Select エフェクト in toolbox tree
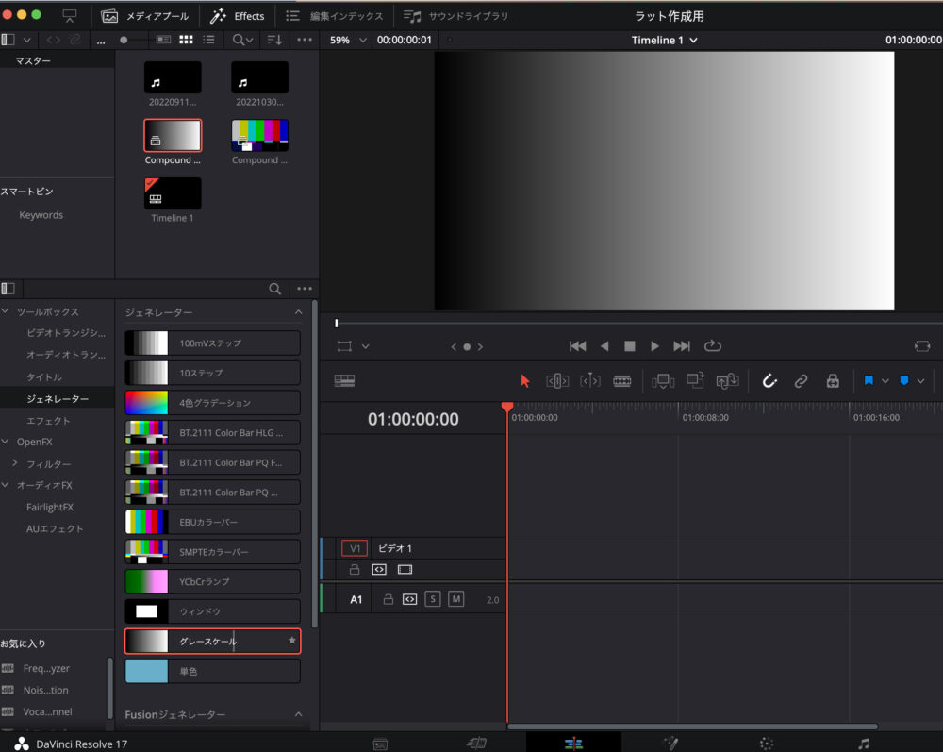 48,420
